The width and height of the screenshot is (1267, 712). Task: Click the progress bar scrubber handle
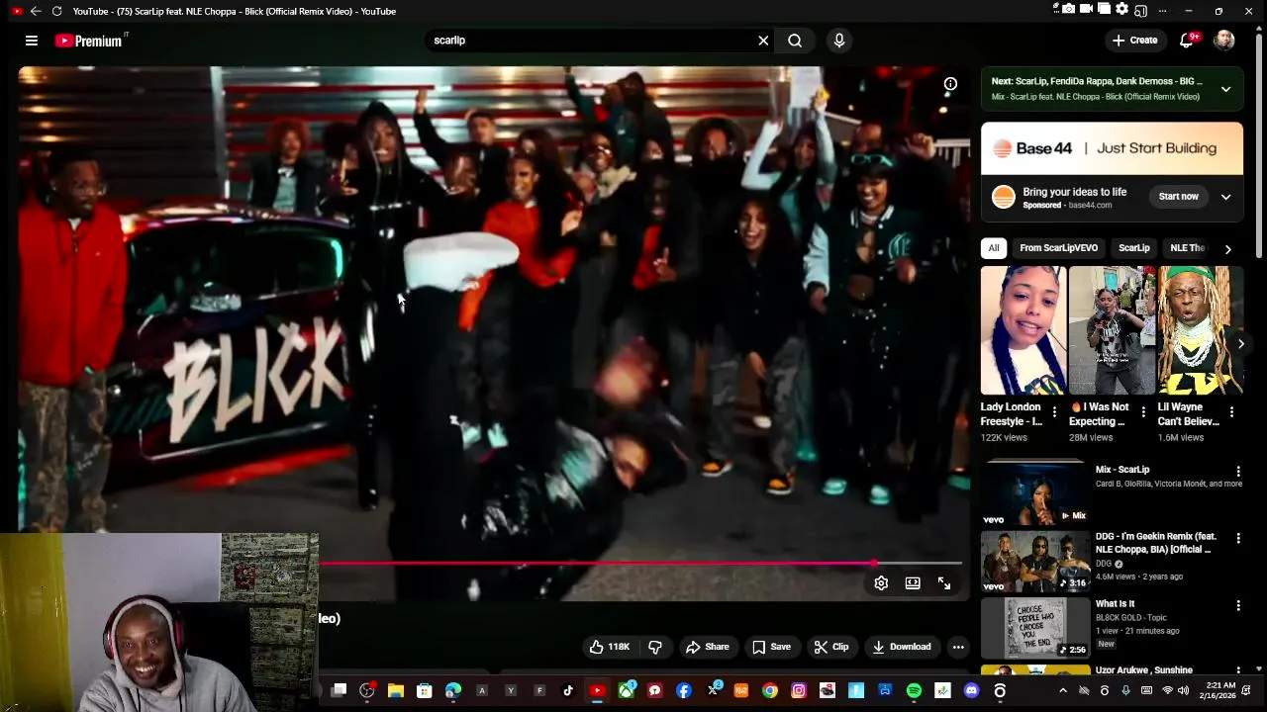point(874,564)
